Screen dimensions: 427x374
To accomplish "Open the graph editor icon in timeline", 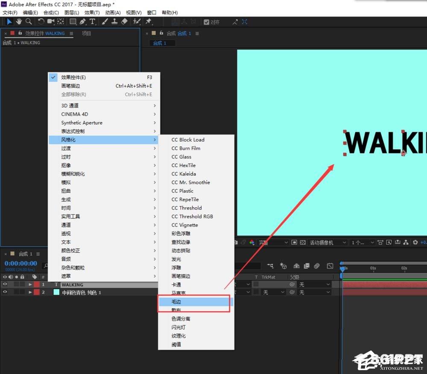I will tap(330, 266).
